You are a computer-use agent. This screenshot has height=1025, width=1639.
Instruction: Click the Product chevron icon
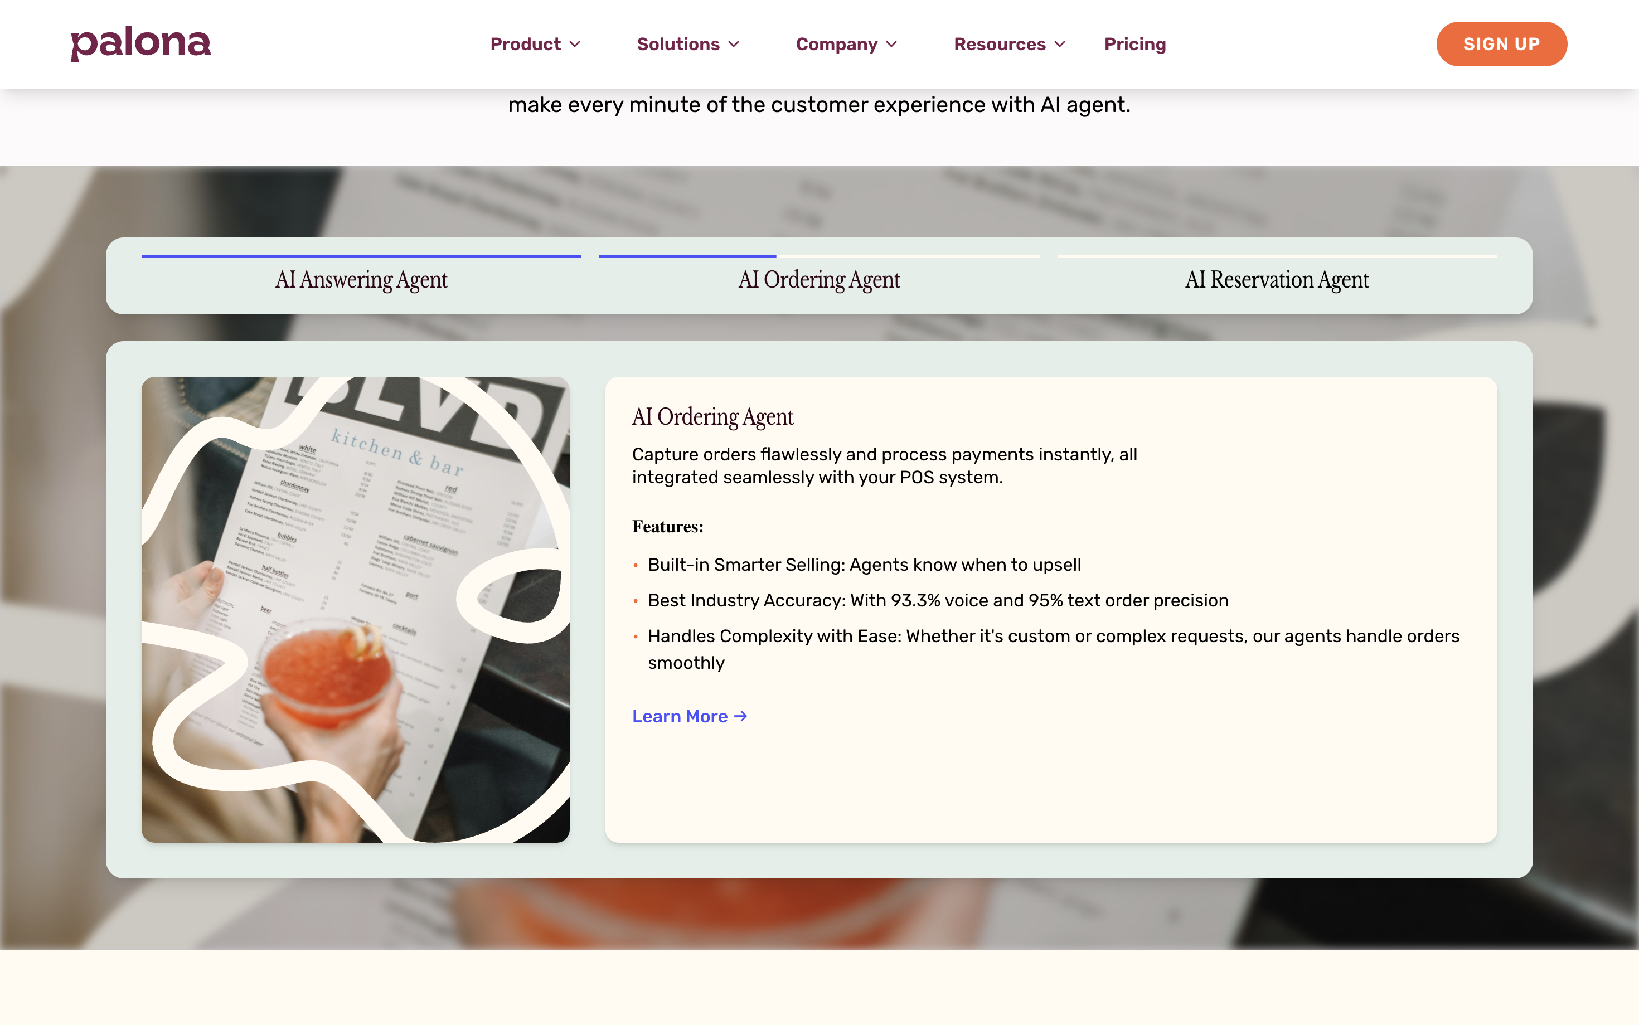click(575, 45)
